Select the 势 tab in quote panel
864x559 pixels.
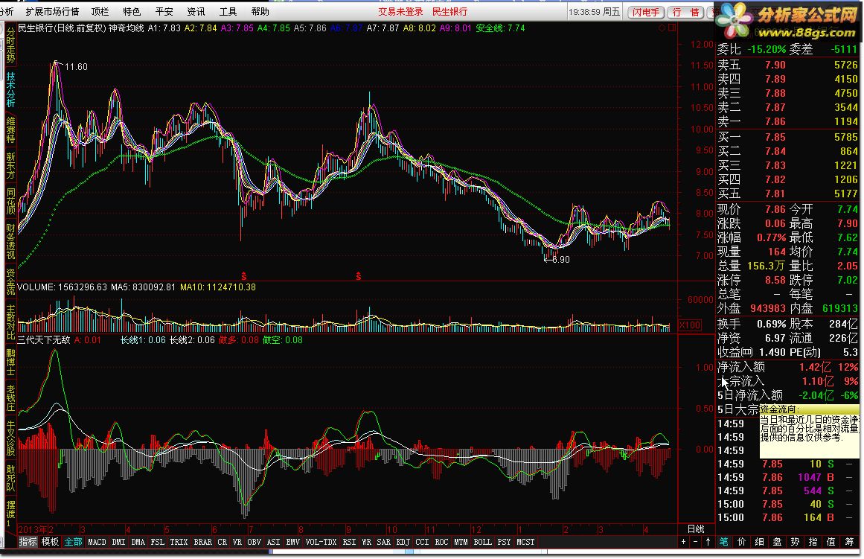795,542
